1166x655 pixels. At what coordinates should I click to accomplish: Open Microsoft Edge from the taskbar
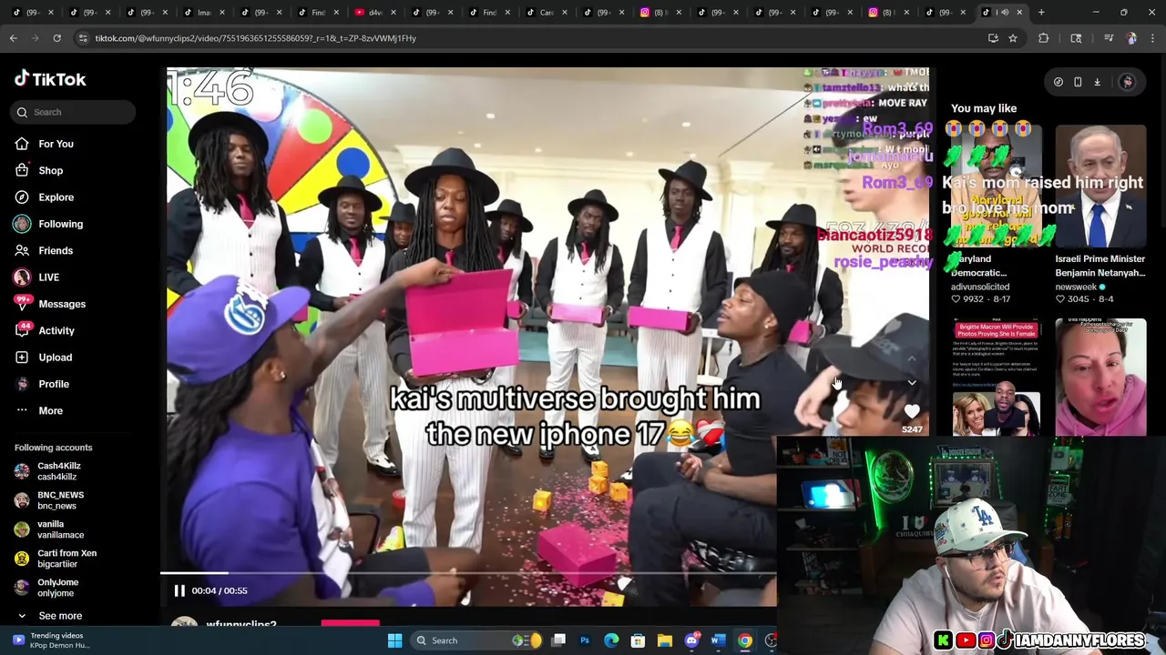pos(611,640)
